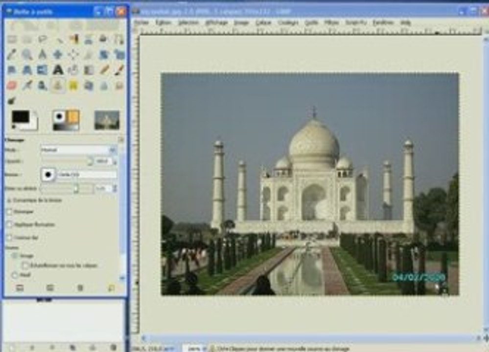The image size is (489, 352).
Task: Open the Édition menu
Action: pyautogui.click(x=163, y=22)
